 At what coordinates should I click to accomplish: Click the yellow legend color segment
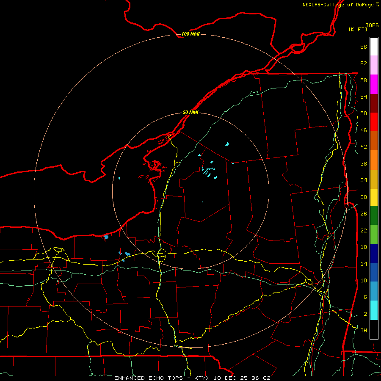[374, 198]
